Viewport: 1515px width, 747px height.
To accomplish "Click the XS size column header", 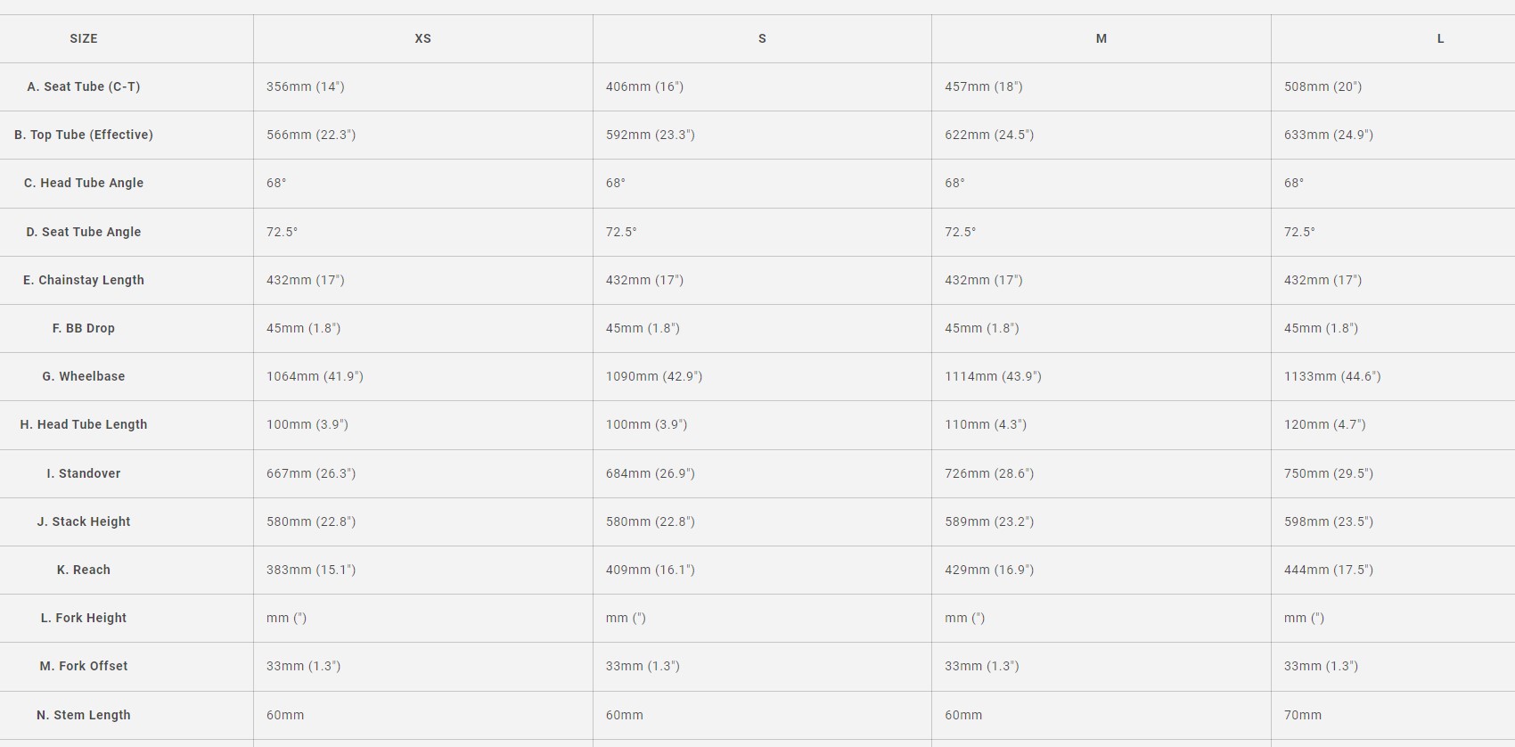I will (x=422, y=38).
